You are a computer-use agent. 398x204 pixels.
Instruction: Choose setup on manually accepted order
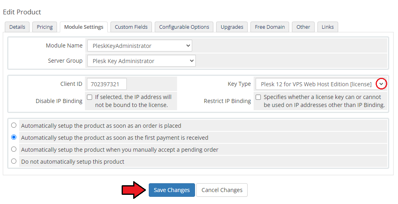(14, 149)
